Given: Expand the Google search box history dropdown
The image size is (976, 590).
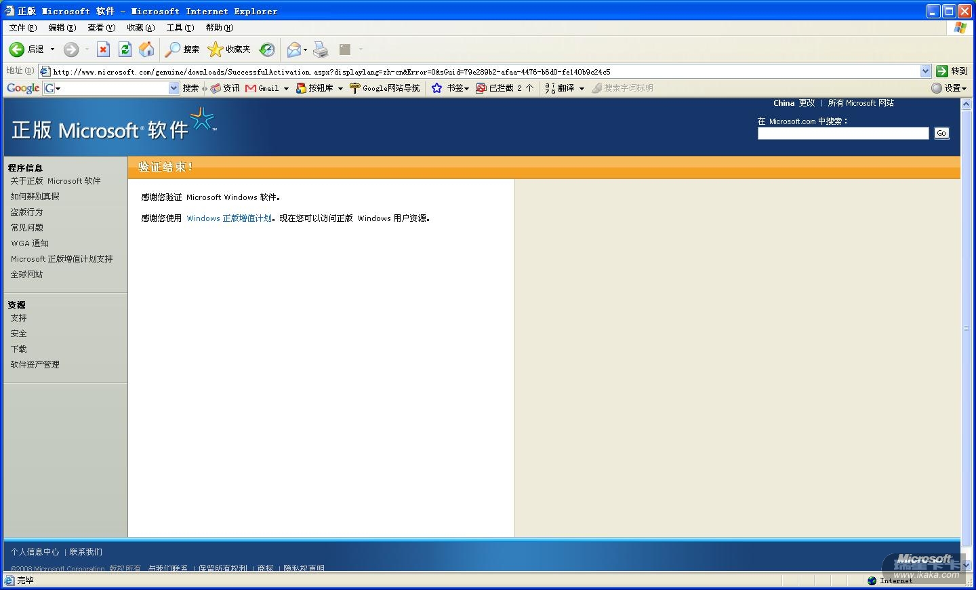Looking at the screenshot, I should click(x=174, y=88).
